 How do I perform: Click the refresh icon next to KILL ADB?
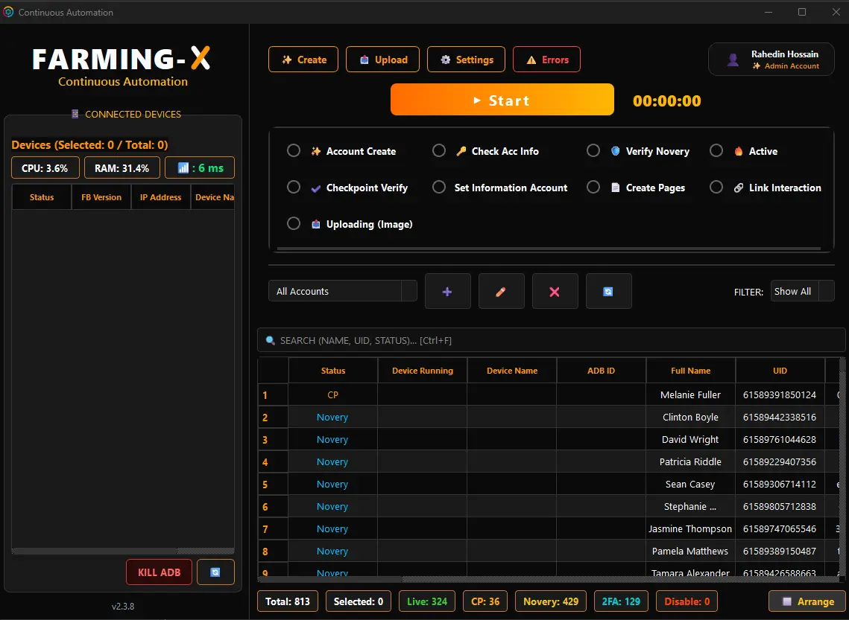pyautogui.click(x=215, y=572)
